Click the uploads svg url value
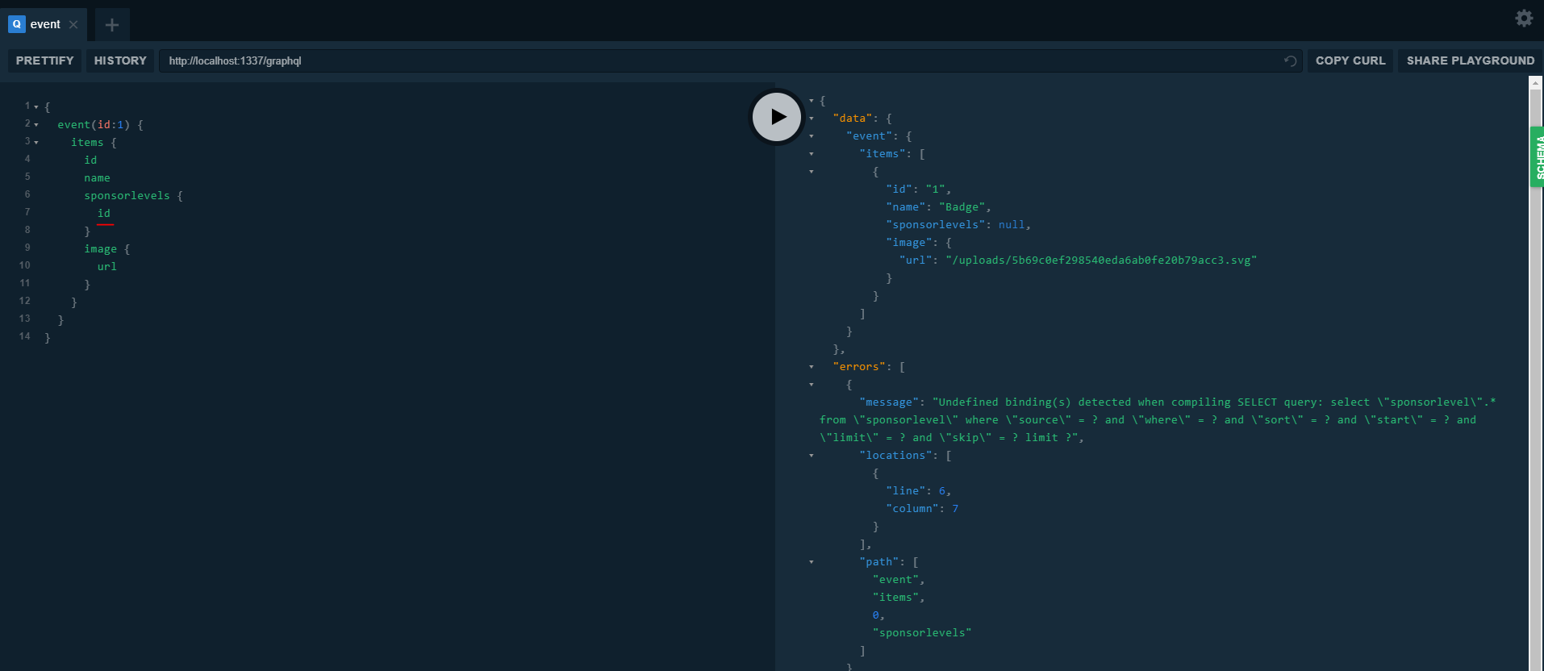 click(1101, 260)
